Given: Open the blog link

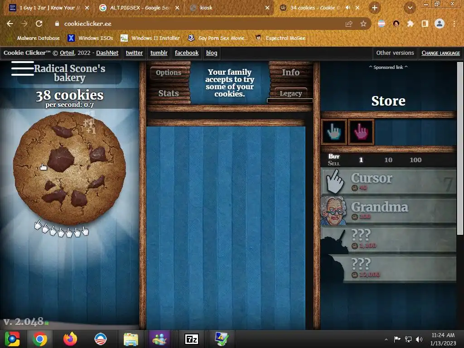Looking at the screenshot, I should coord(212,53).
